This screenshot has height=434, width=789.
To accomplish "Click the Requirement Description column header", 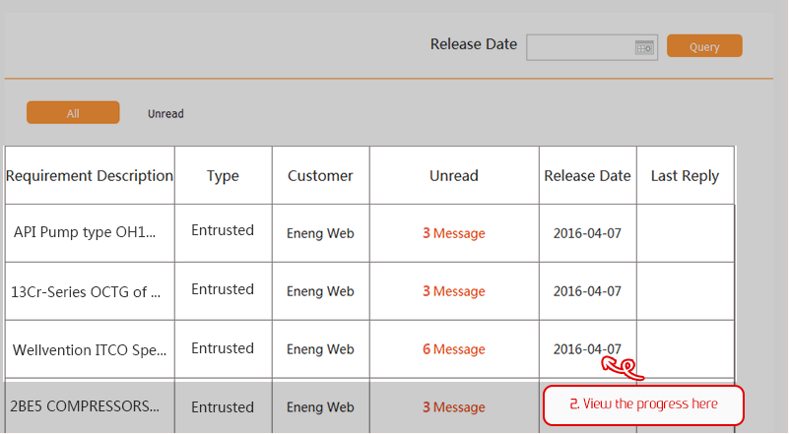I will (x=90, y=176).
